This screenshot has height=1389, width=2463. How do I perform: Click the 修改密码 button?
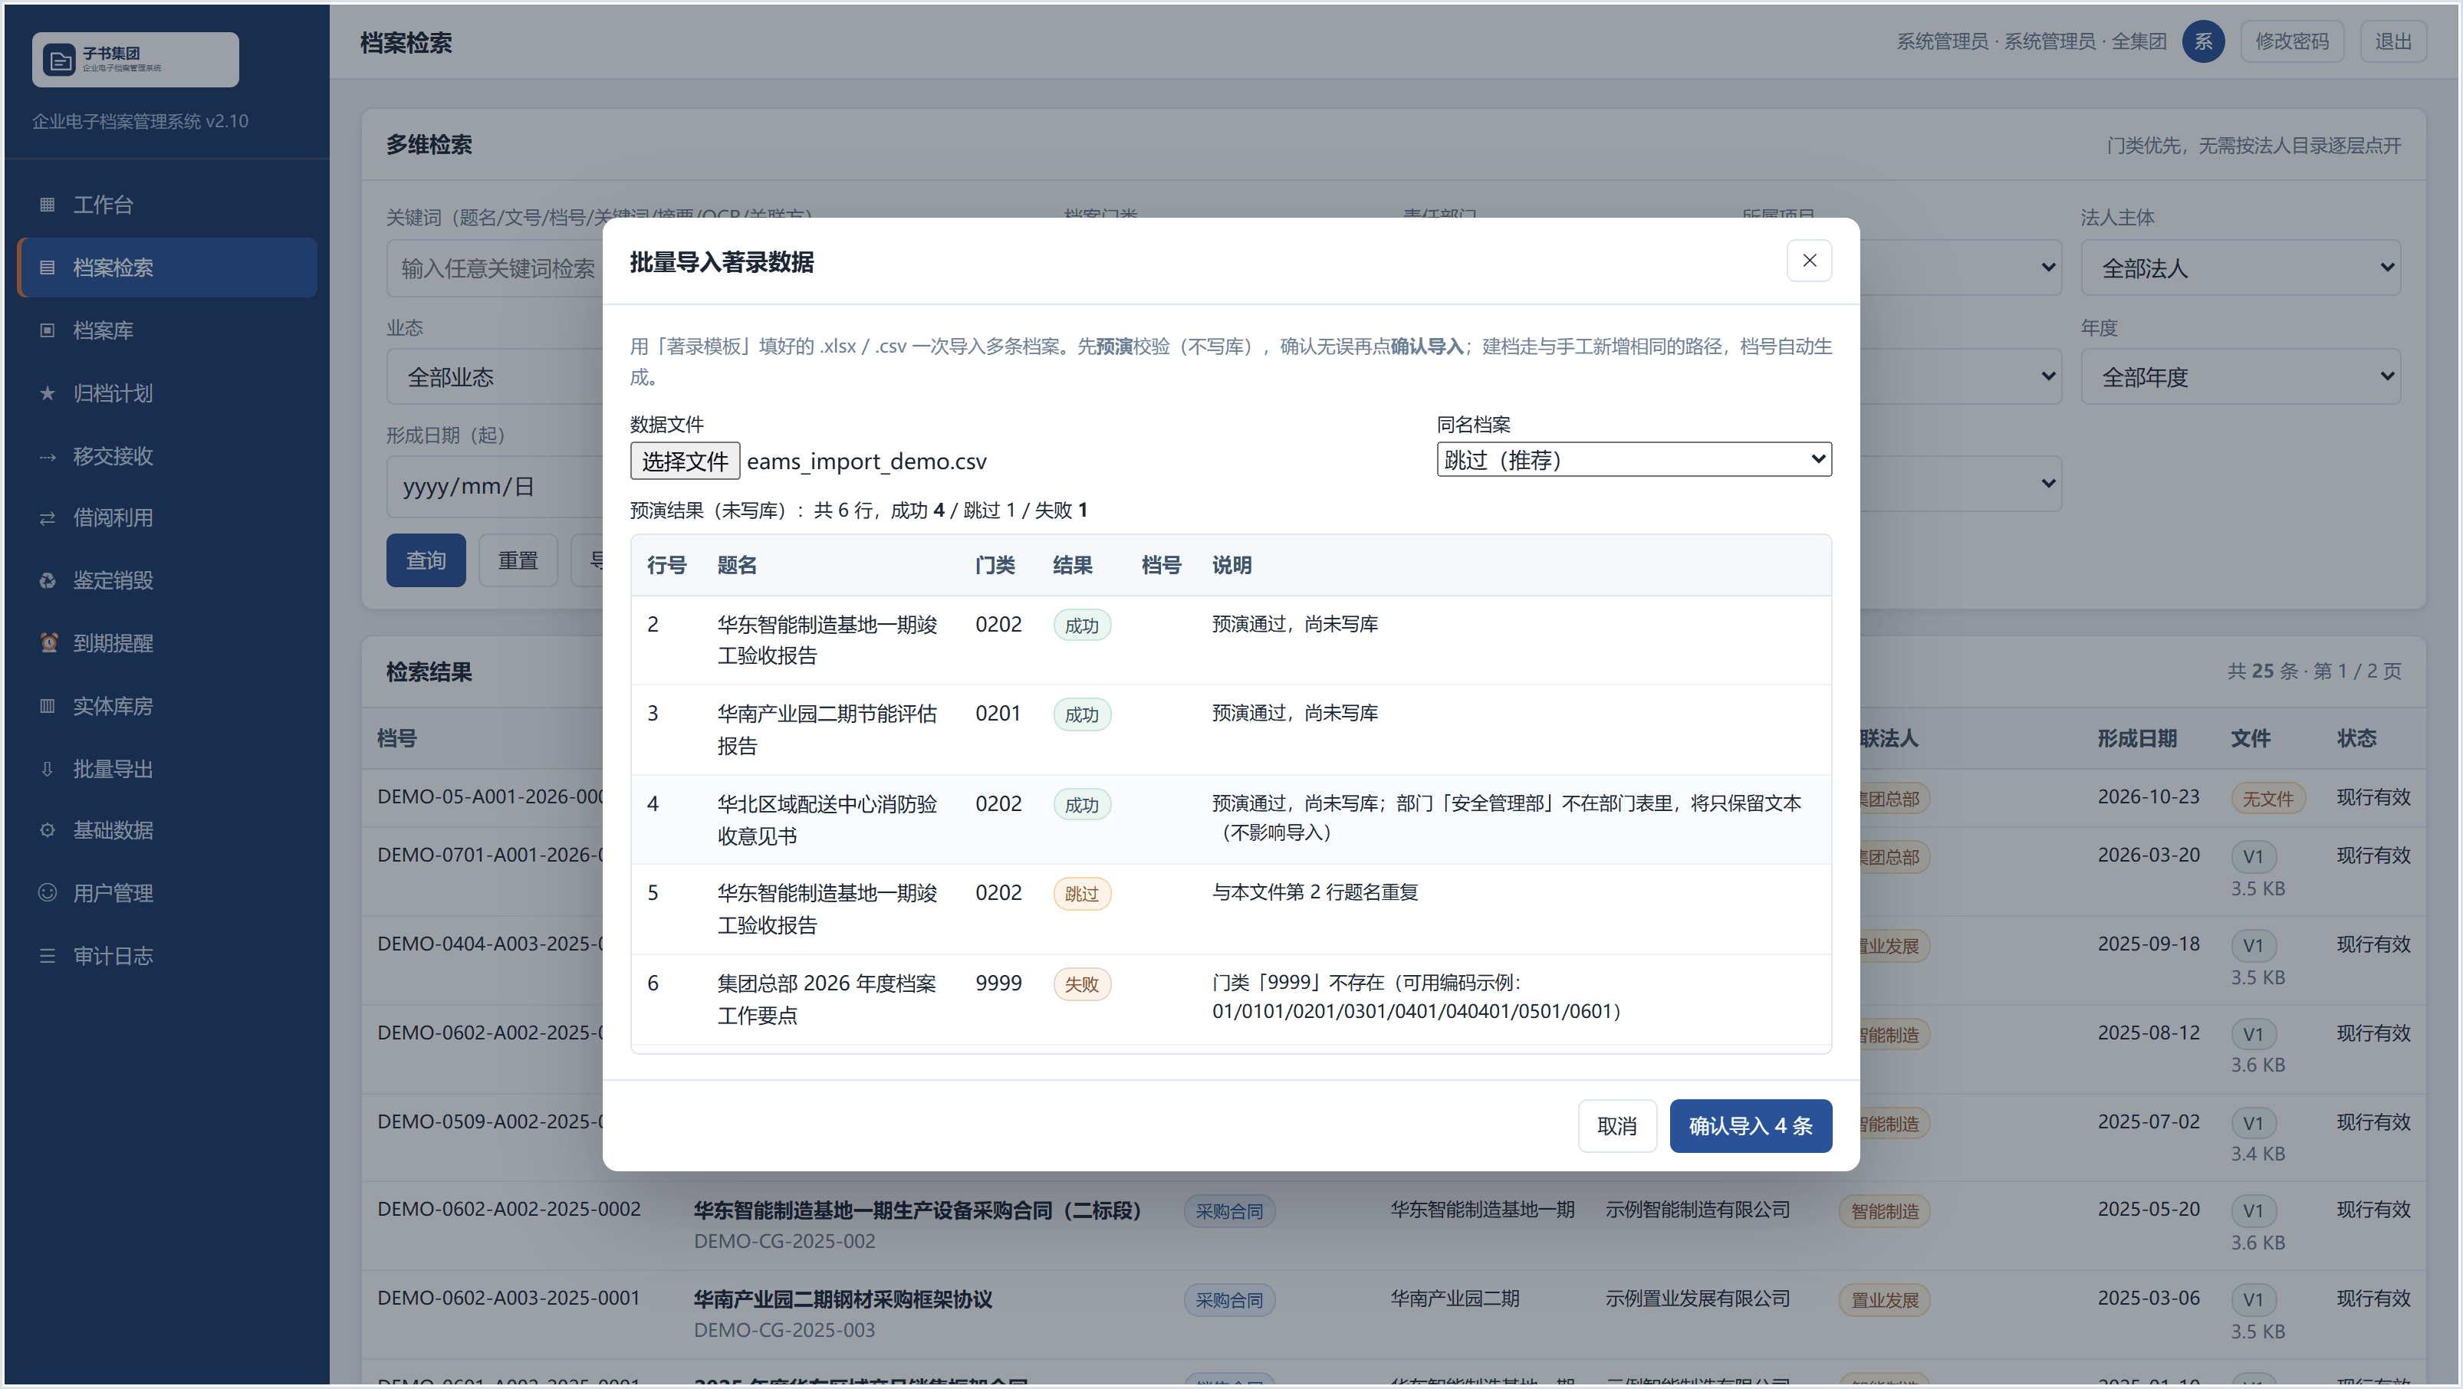tap(2292, 41)
